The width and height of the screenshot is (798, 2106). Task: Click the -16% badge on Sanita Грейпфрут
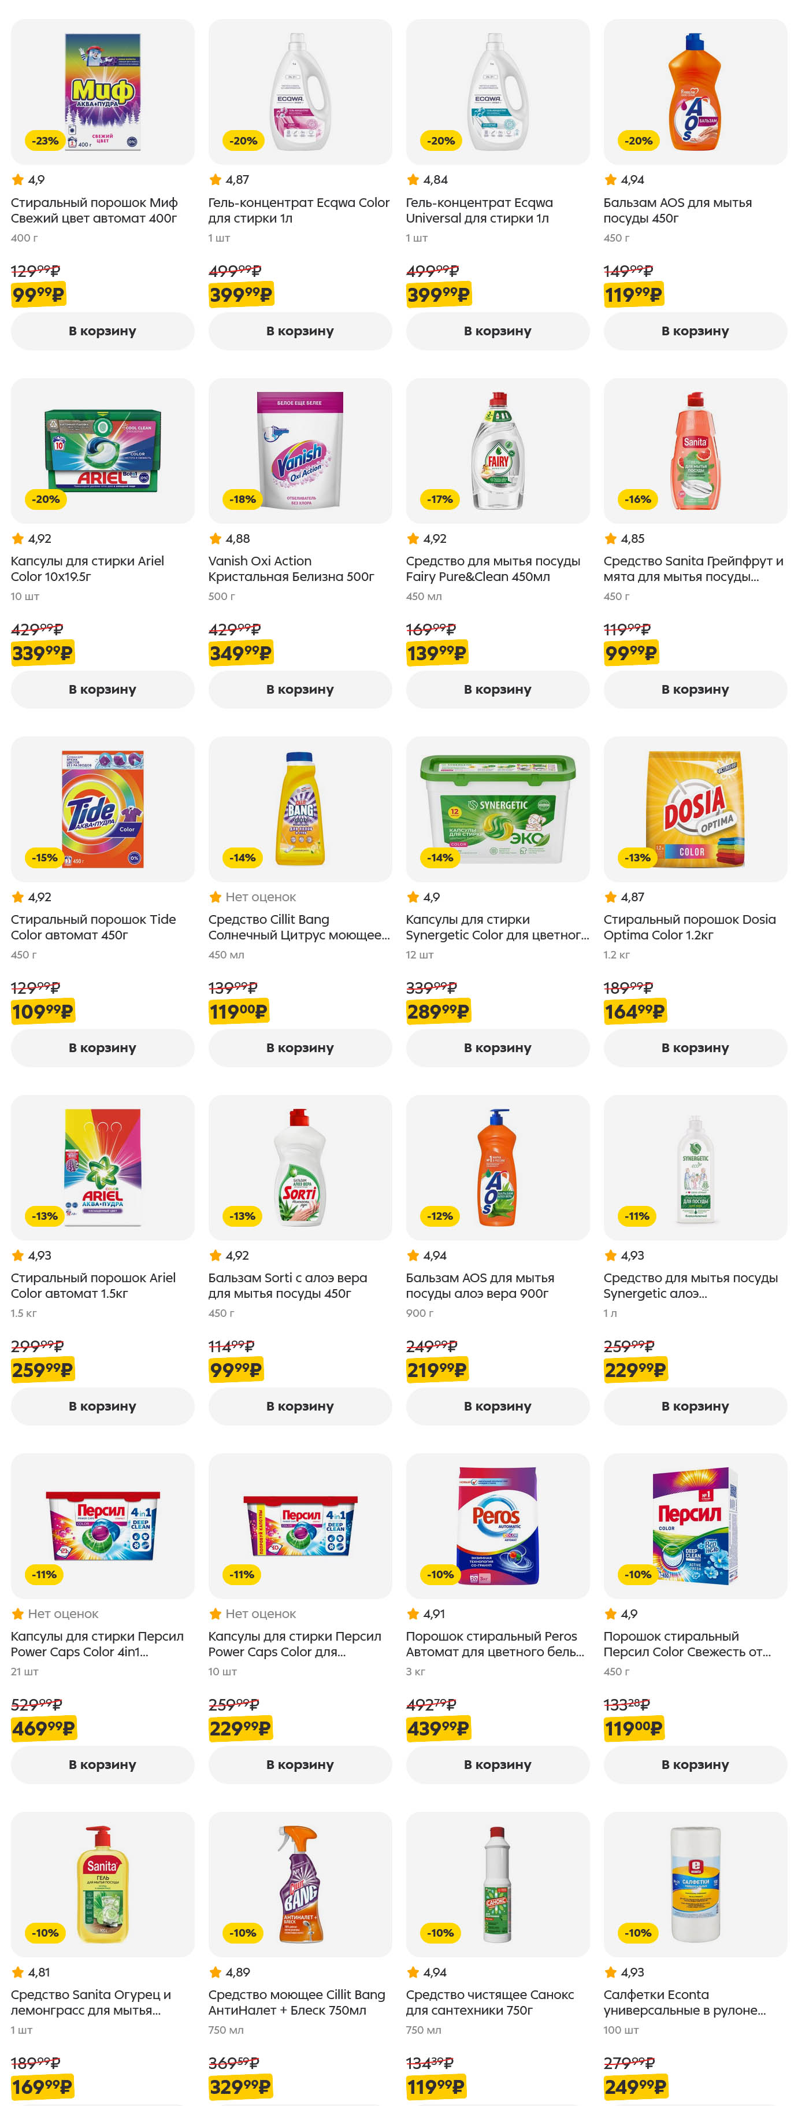coord(638,499)
